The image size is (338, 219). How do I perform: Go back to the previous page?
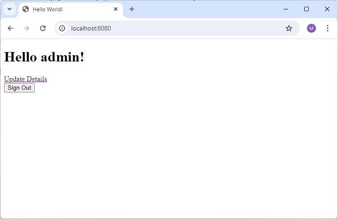pos(10,28)
